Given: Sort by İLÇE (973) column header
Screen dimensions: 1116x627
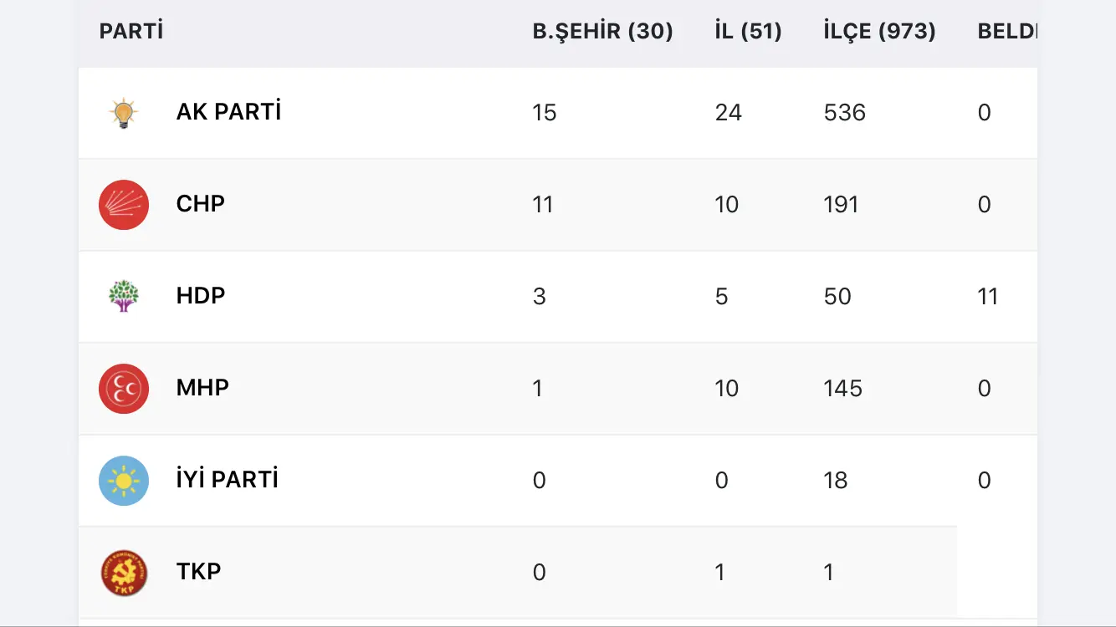Looking at the screenshot, I should click(880, 32).
